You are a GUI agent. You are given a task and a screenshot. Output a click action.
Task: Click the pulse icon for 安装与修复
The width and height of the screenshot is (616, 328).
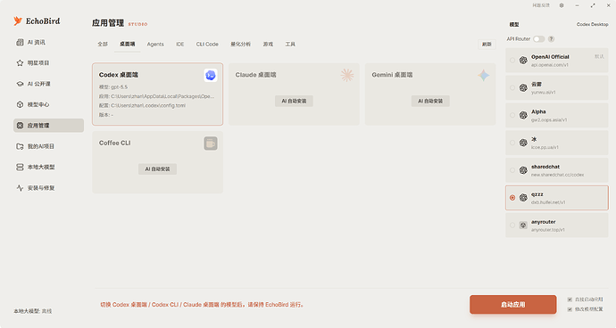pos(20,188)
